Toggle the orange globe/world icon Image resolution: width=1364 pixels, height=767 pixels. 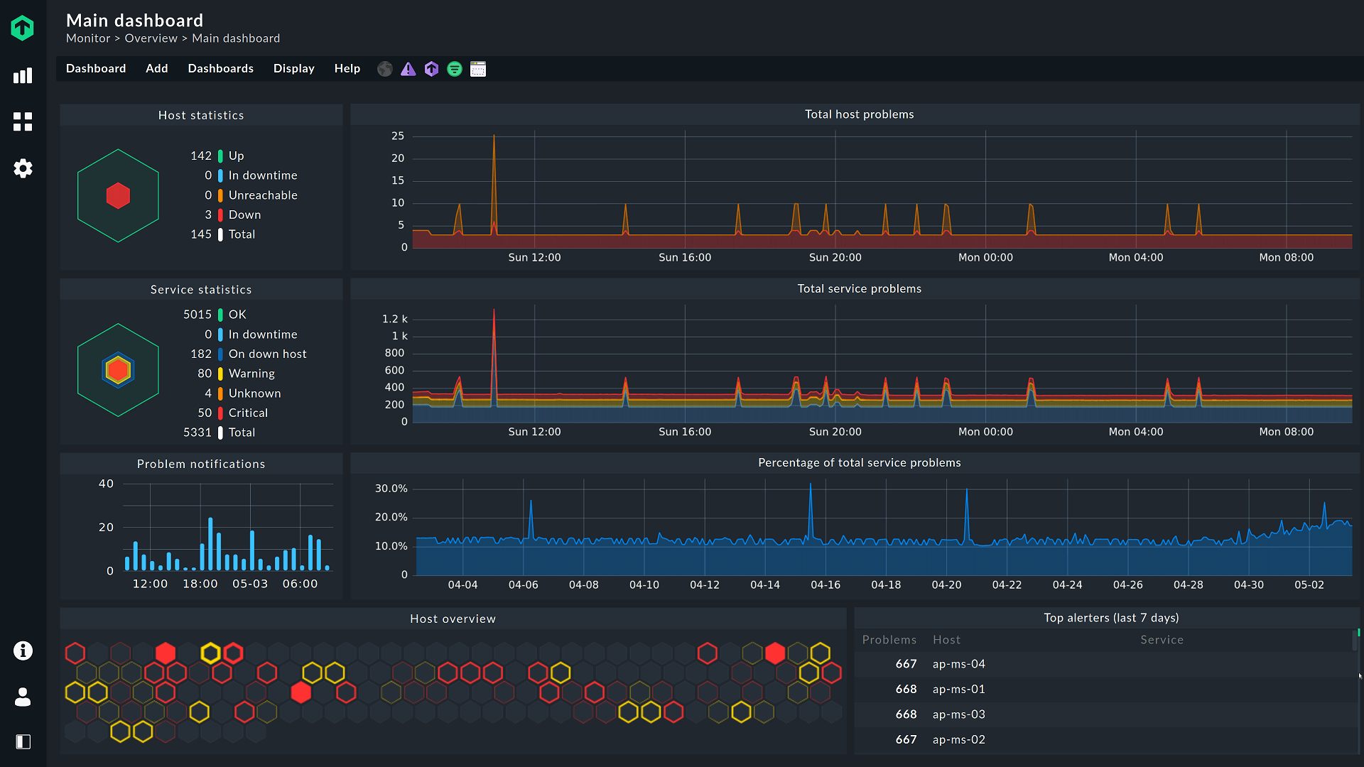point(385,68)
